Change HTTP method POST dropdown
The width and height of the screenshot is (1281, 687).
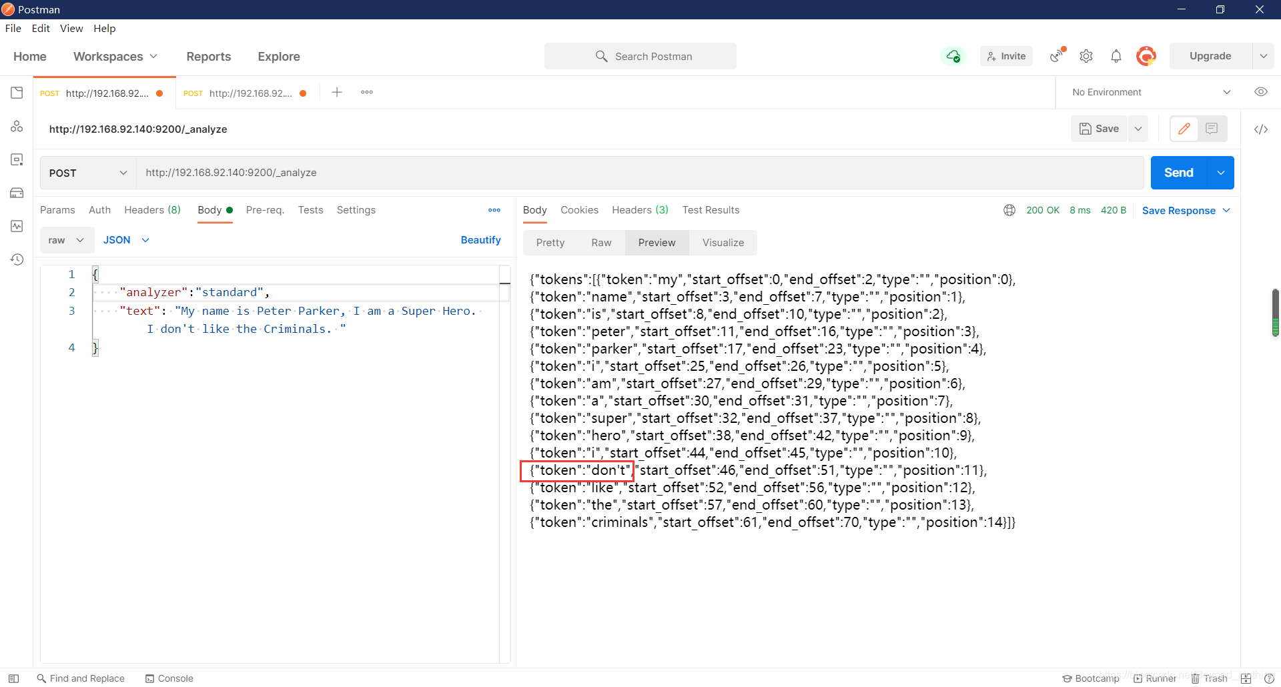pos(88,173)
